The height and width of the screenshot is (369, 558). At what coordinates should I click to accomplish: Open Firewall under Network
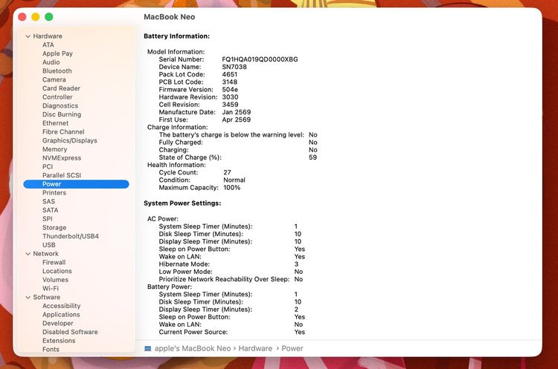point(54,262)
